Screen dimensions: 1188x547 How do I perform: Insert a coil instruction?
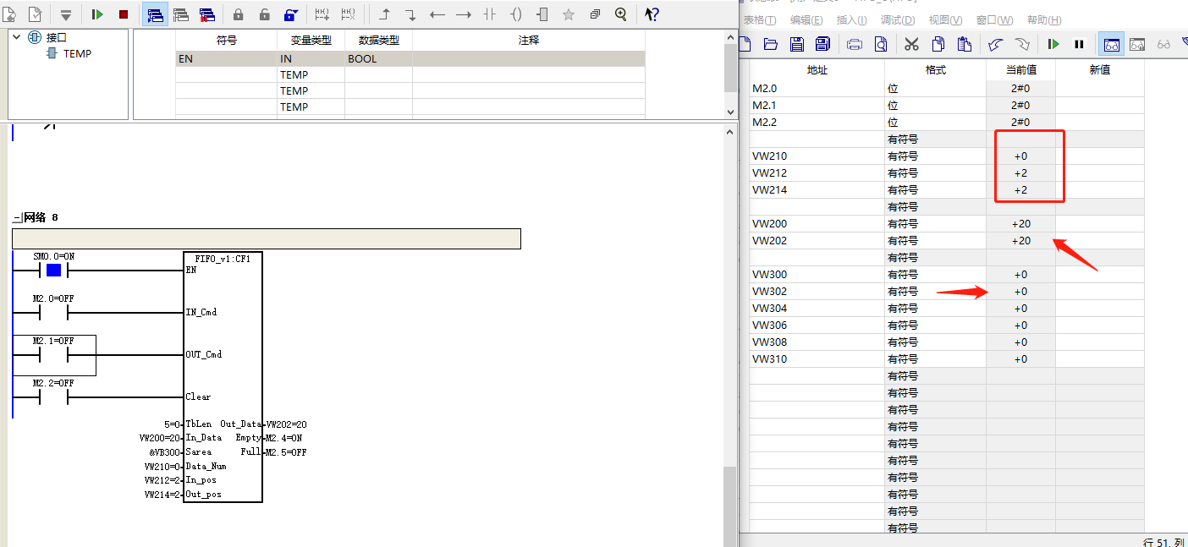pyautogui.click(x=516, y=14)
